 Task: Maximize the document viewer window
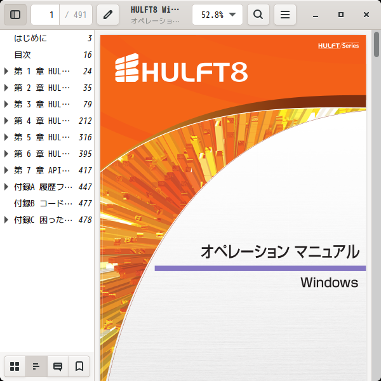pyautogui.click(x=341, y=15)
